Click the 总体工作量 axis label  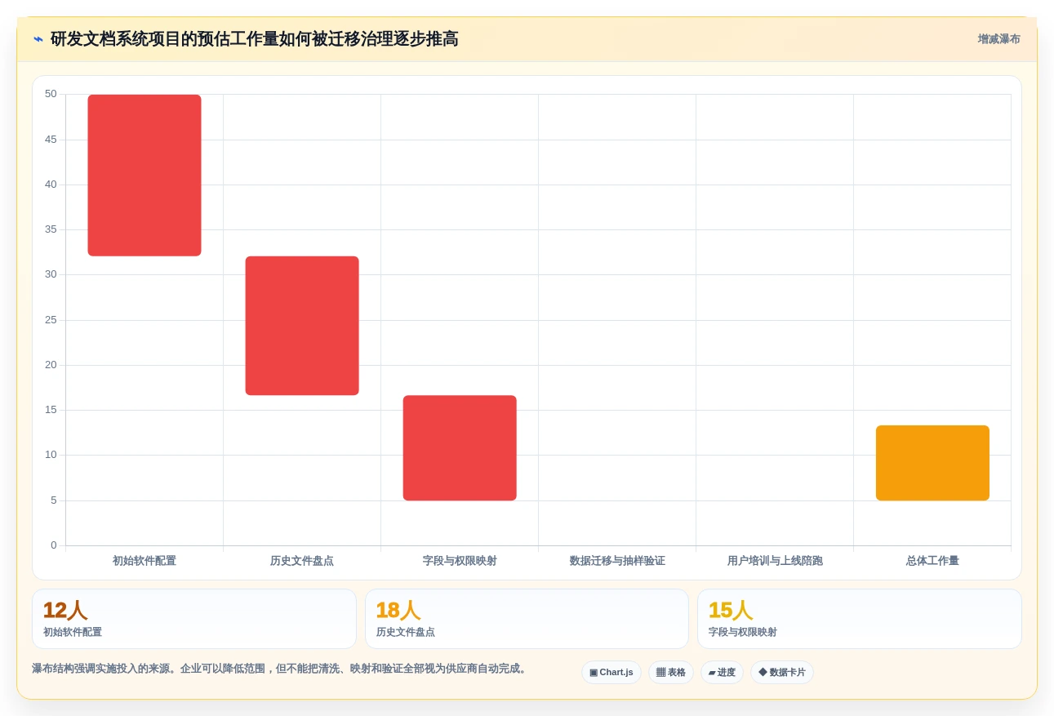[x=932, y=561]
